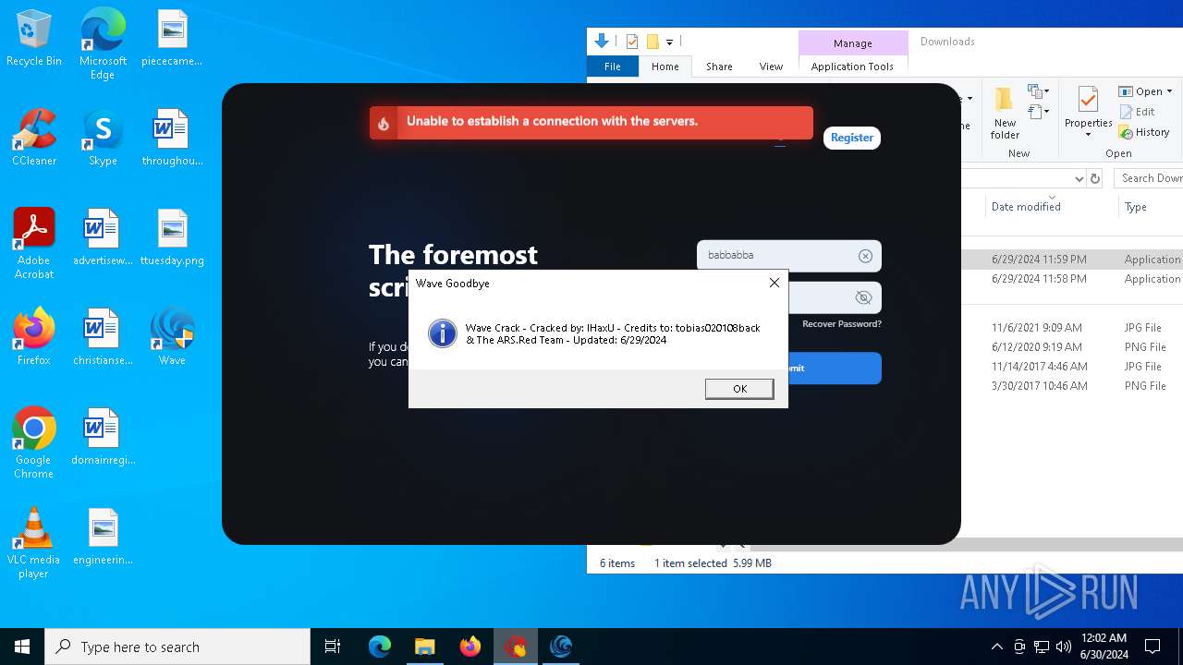Open Wave desktop shortcut

tap(172, 337)
